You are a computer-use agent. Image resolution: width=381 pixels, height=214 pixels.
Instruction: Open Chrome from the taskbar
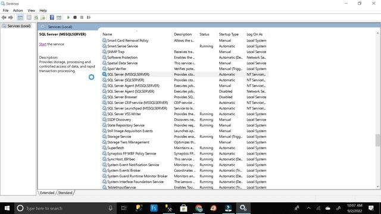(x=199, y=208)
